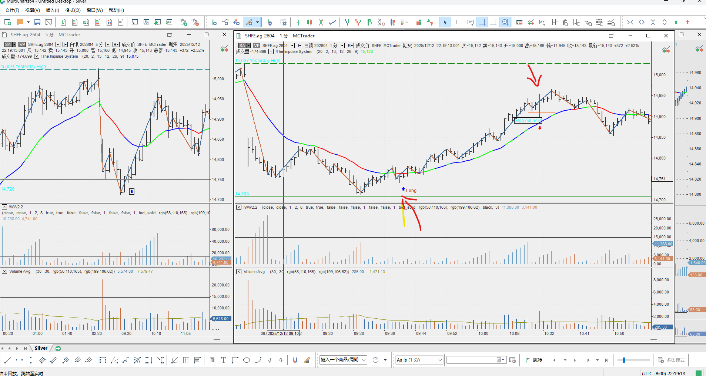Open the 文件(F) menu

tap(12, 10)
